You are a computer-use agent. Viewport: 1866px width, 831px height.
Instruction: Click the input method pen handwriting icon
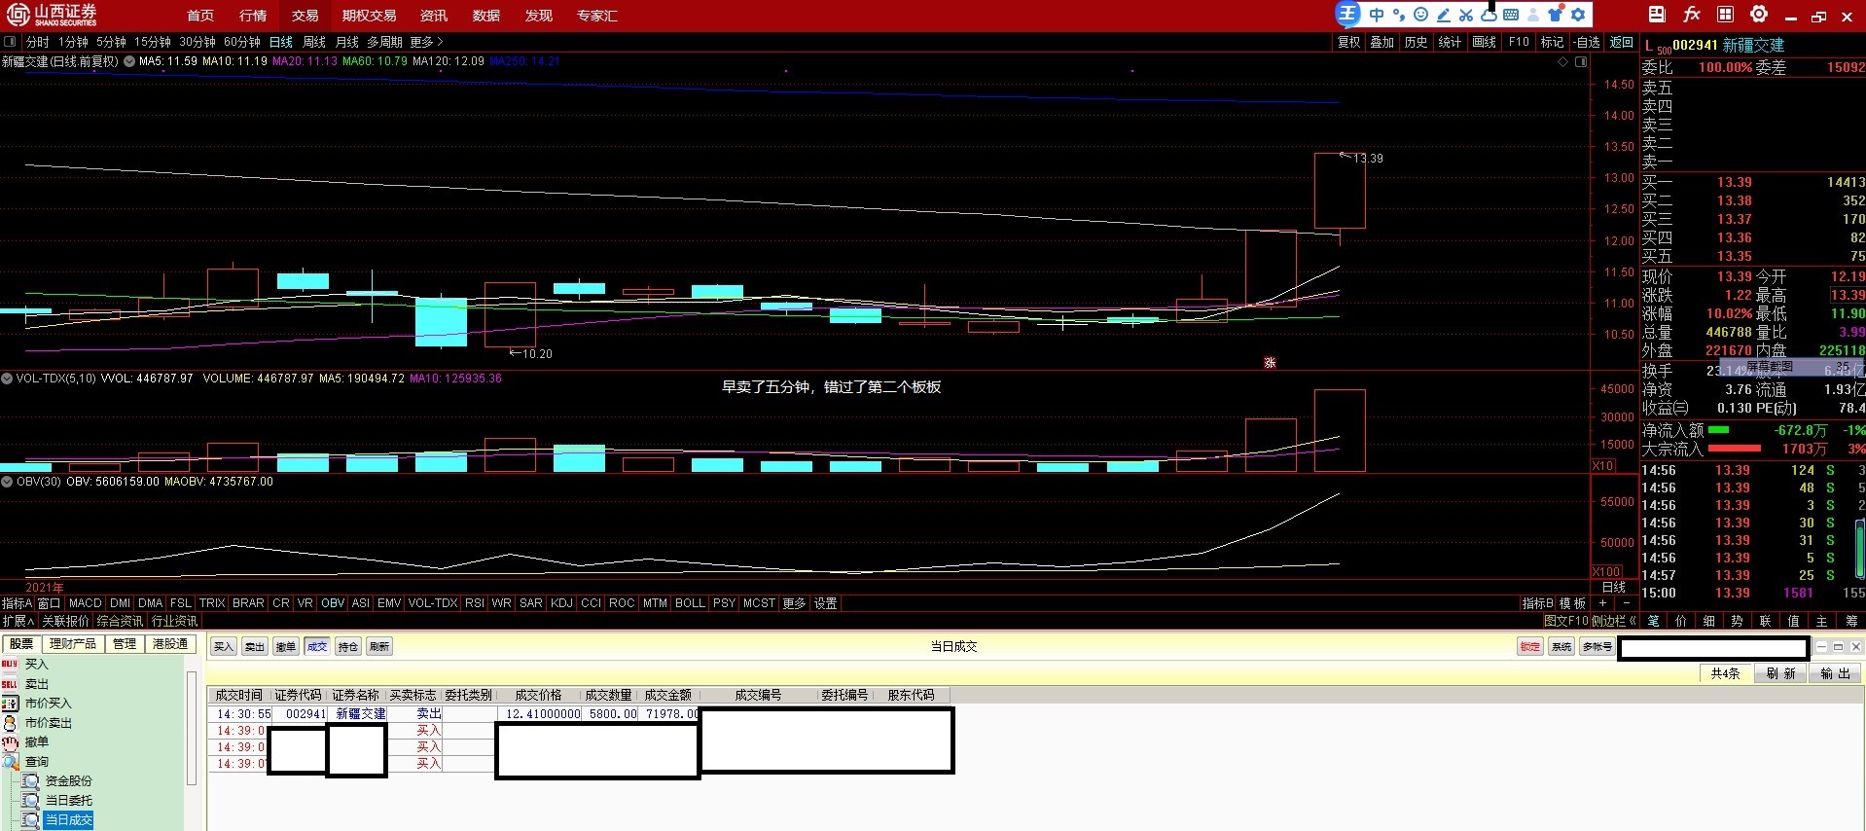point(1444,15)
